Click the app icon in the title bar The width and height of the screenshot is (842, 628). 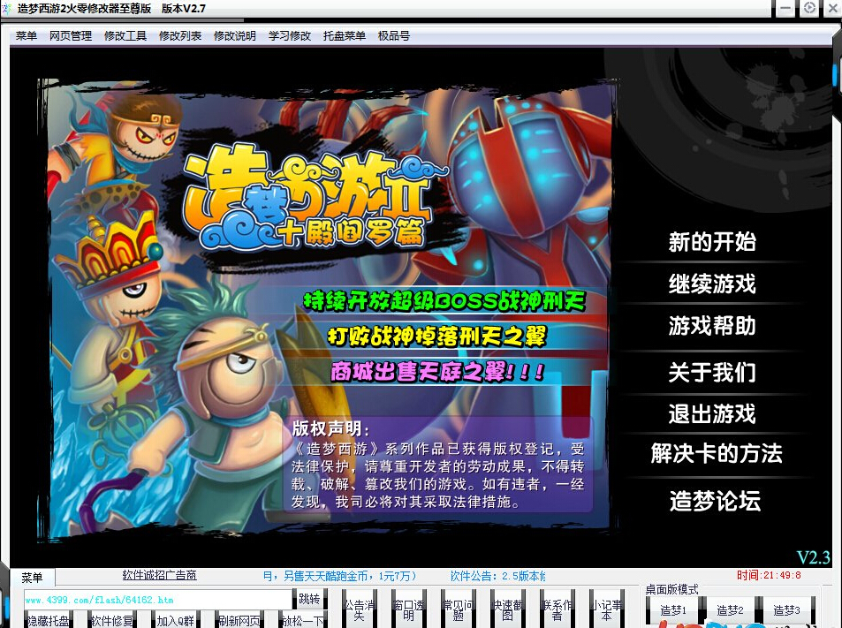click(x=6, y=9)
